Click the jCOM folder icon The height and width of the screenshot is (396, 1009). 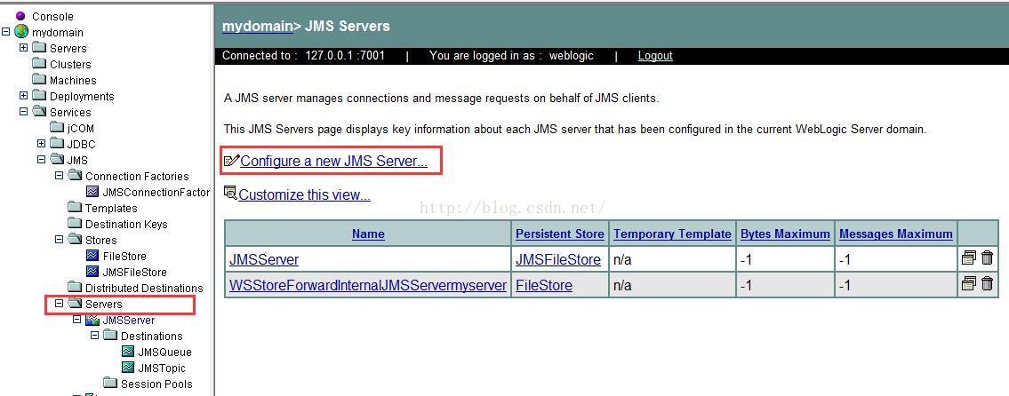click(x=57, y=128)
